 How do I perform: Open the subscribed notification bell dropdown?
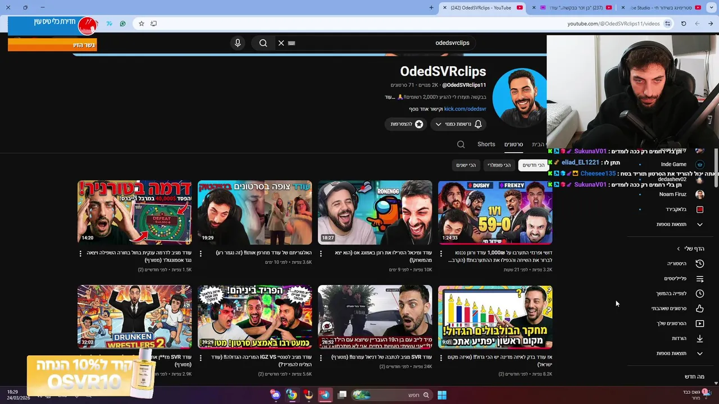click(x=459, y=124)
